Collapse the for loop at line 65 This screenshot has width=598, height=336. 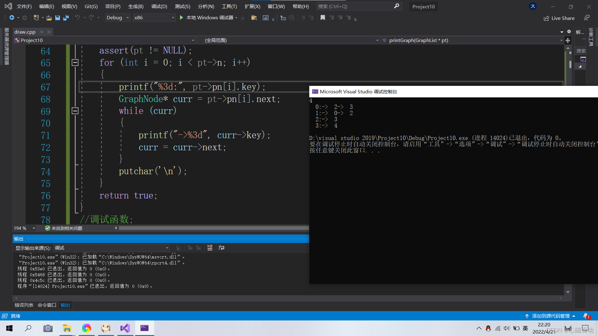75,63
